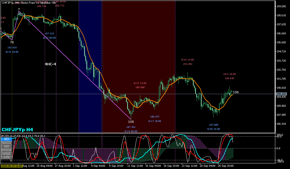Click the 25 Aug 04:00 time axis label
The height and width of the screenshot is (169, 290).
click(44, 166)
